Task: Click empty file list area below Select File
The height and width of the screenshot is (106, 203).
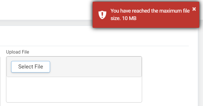Action: 74,89
